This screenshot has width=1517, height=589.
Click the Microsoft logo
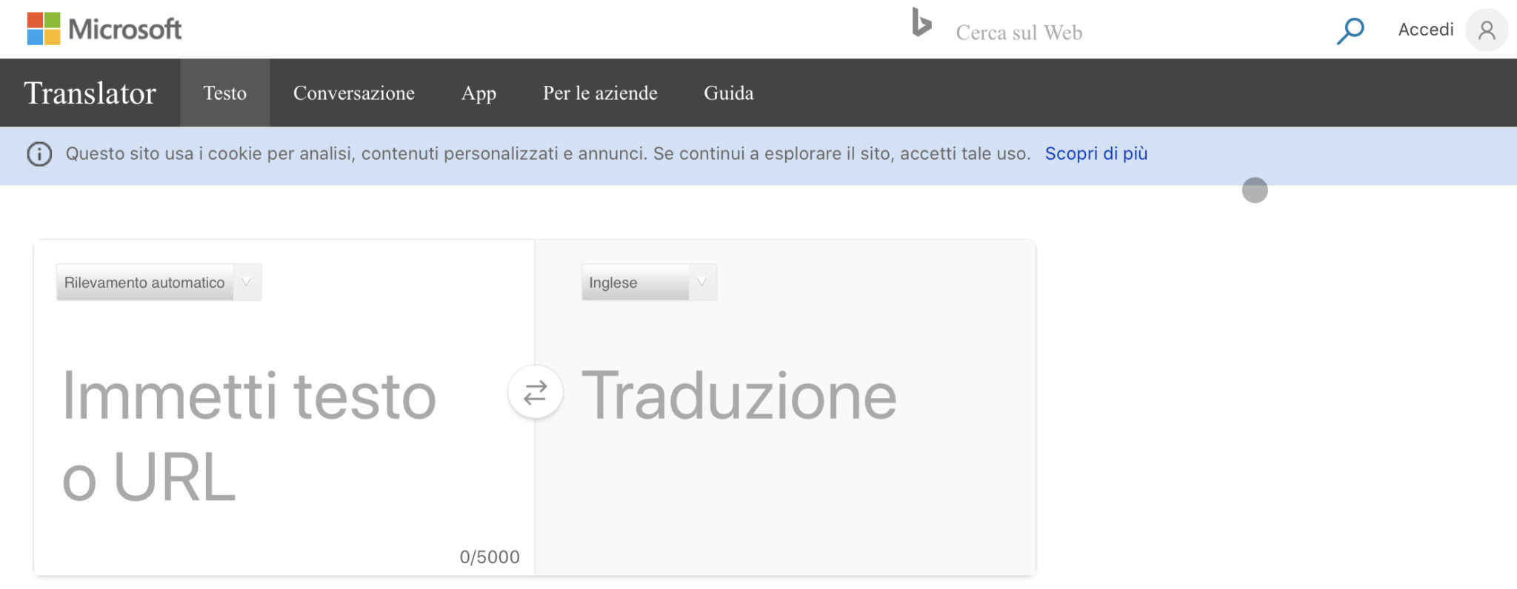click(104, 29)
